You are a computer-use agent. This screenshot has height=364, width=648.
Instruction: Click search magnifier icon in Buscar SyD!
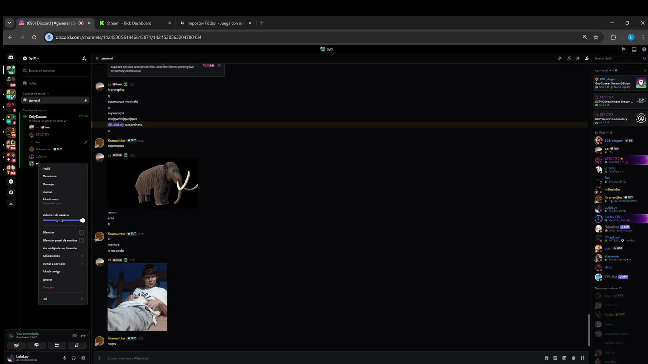tap(644, 58)
